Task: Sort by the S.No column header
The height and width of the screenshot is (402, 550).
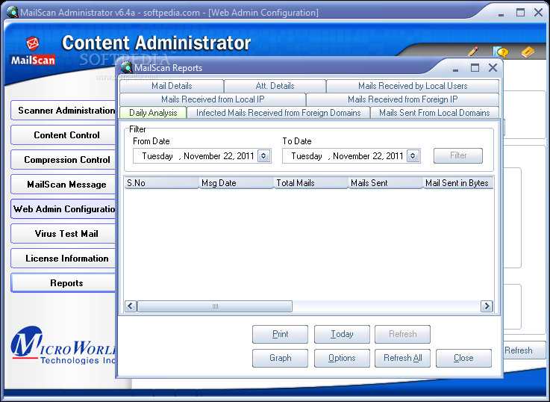Action: tap(162, 183)
